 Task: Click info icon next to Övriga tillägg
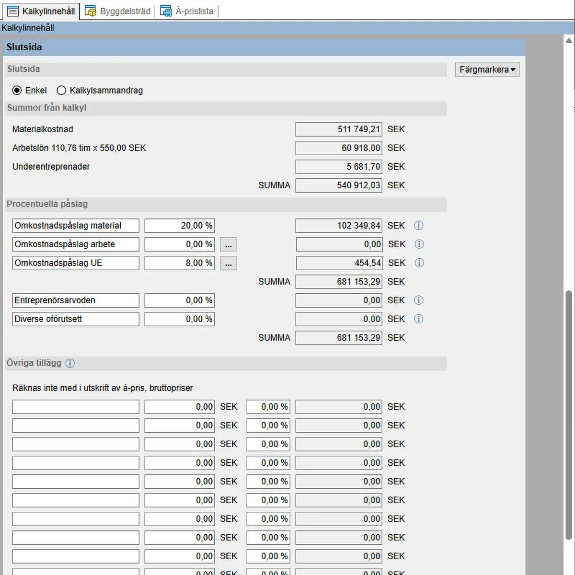(x=70, y=363)
